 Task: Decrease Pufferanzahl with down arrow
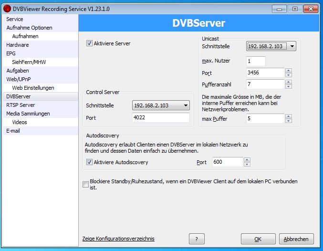click(288, 86)
